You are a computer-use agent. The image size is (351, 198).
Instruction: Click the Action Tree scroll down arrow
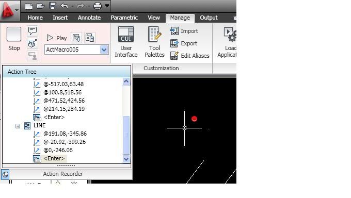click(126, 159)
